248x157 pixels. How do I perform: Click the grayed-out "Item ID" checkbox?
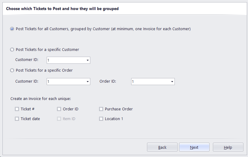pos(59,119)
